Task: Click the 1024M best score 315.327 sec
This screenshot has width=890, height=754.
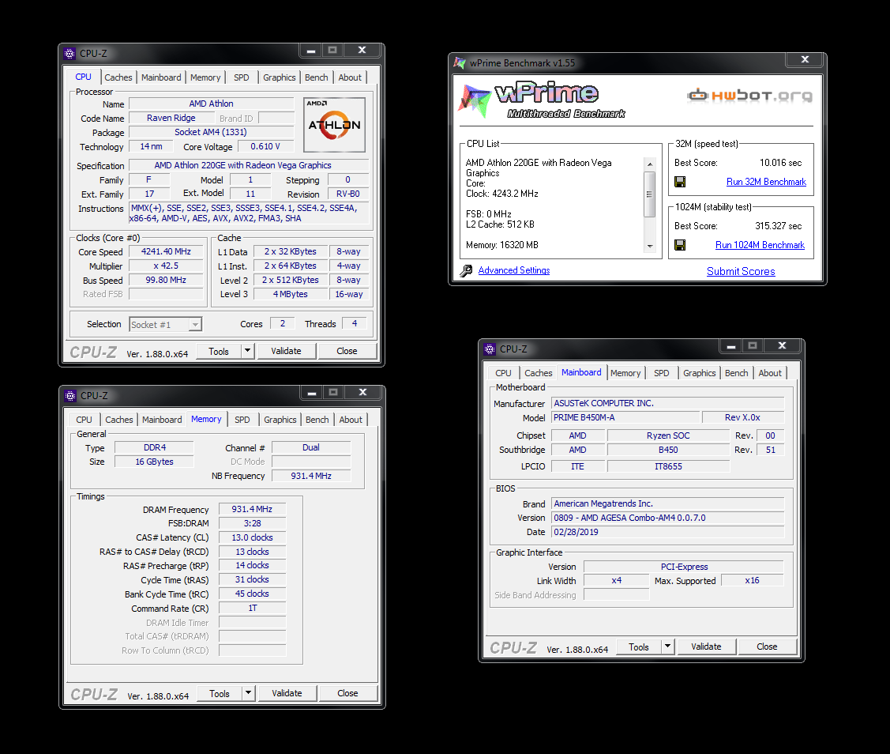Action: pyautogui.click(x=778, y=226)
